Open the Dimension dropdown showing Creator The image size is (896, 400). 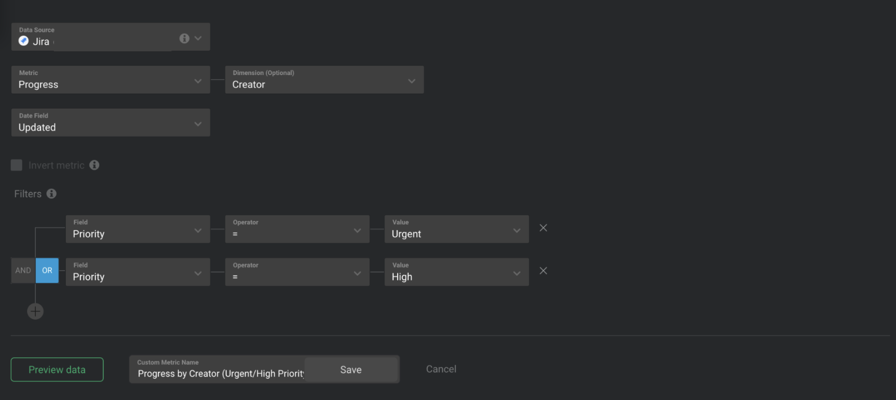click(324, 80)
